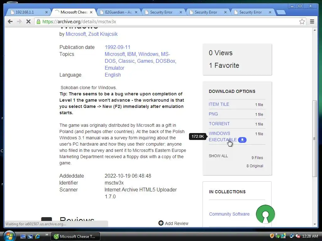Bookmark this page with the star icon
322x241 pixels.
(302, 22)
